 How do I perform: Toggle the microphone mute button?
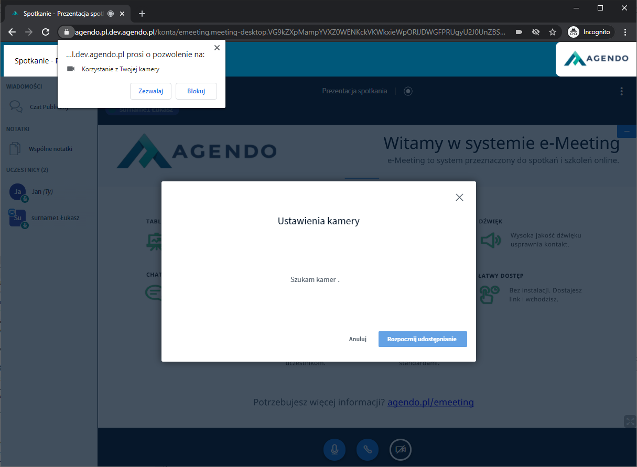334,450
